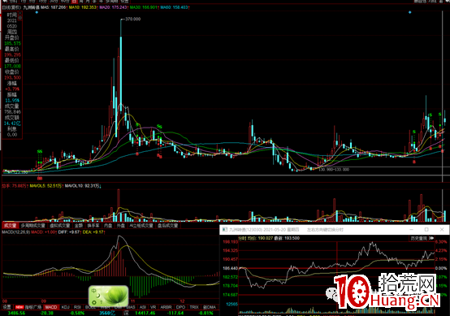450x316 pixels.
Task: Open 指标广场 with NEW badge
Action: [x=28, y=307]
